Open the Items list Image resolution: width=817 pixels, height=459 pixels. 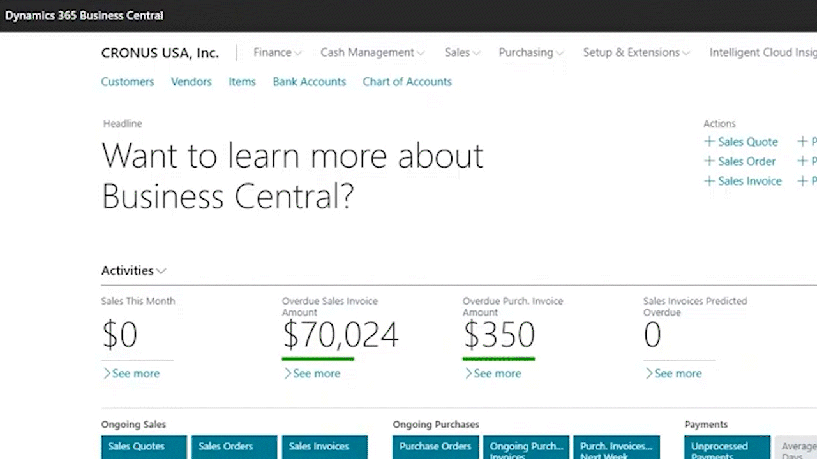coord(242,82)
